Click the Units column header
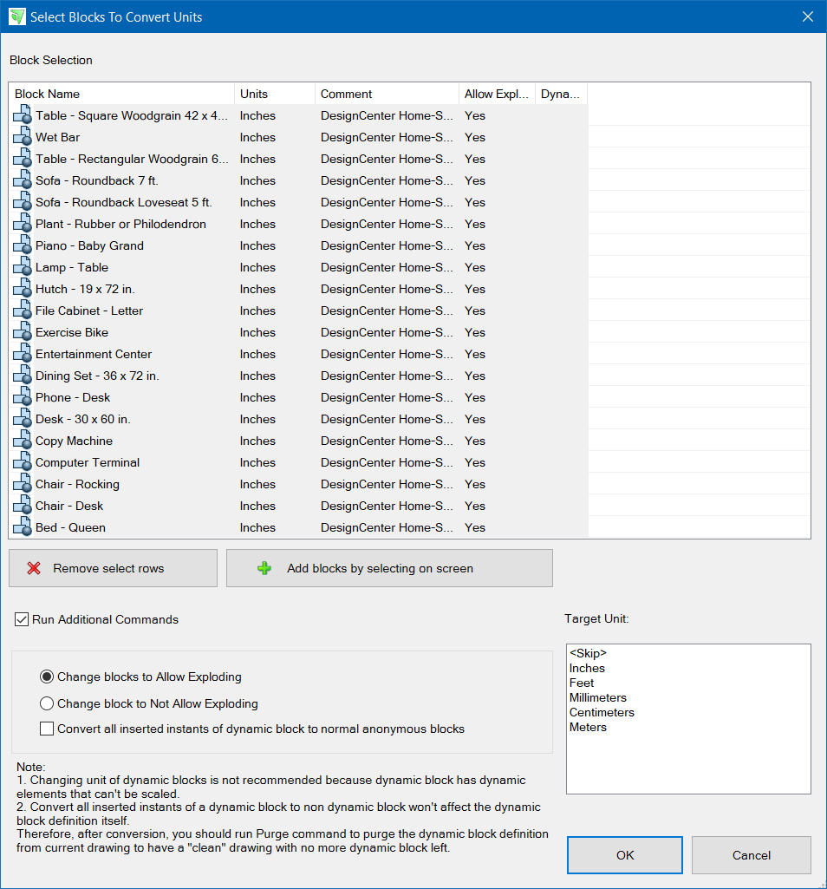Screen dimensions: 827x889 coord(274,94)
